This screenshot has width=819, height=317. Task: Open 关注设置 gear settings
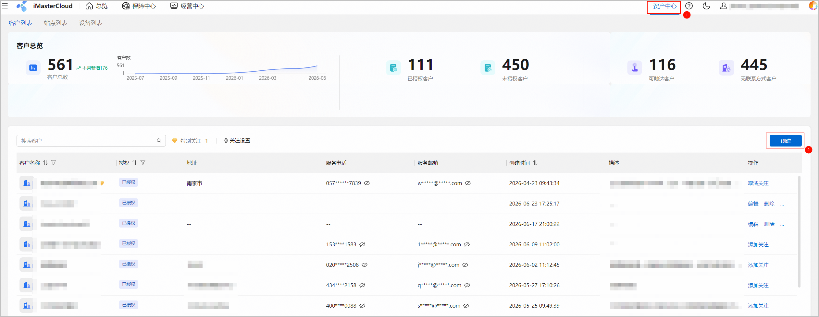pos(237,141)
